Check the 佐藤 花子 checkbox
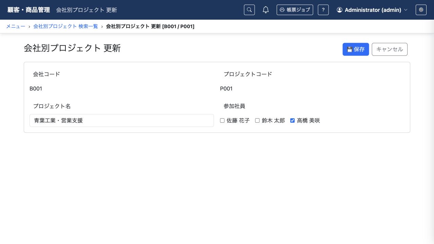Screen dimensions: 434x244 (222, 120)
